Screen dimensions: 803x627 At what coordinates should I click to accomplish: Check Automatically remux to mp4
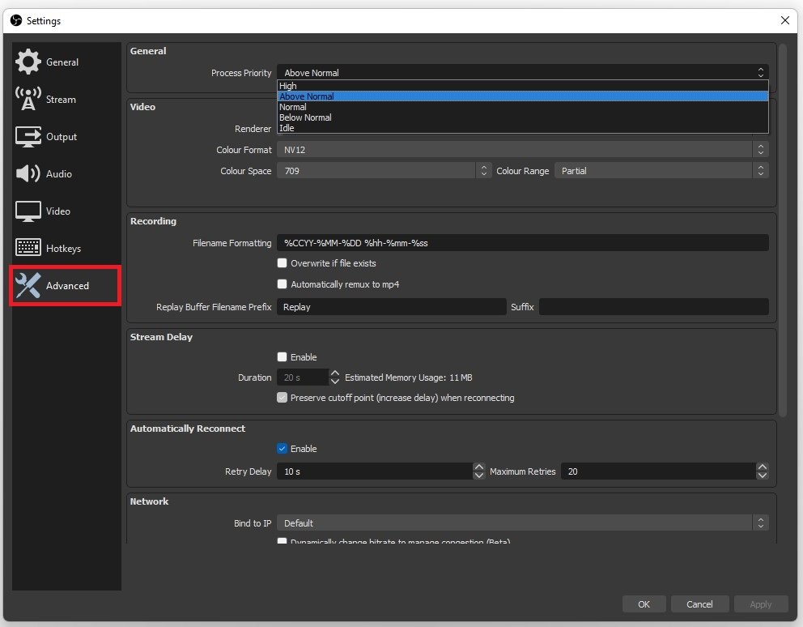coord(283,284)
